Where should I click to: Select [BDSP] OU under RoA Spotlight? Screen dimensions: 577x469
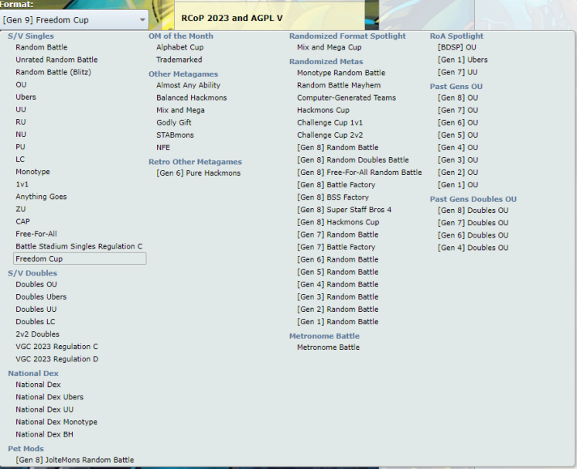pyautogui.click(x=456, y=47)
